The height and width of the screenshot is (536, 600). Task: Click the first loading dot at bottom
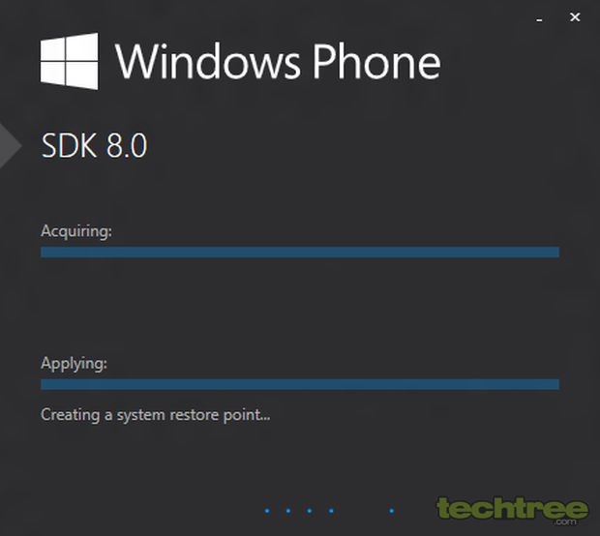click(267, 511)
